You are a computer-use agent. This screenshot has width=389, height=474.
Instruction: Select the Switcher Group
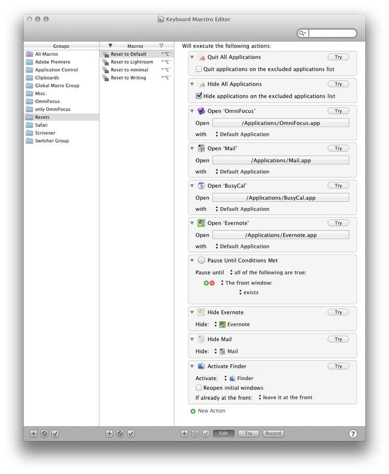pyautogui.click(x=61, y=141)
